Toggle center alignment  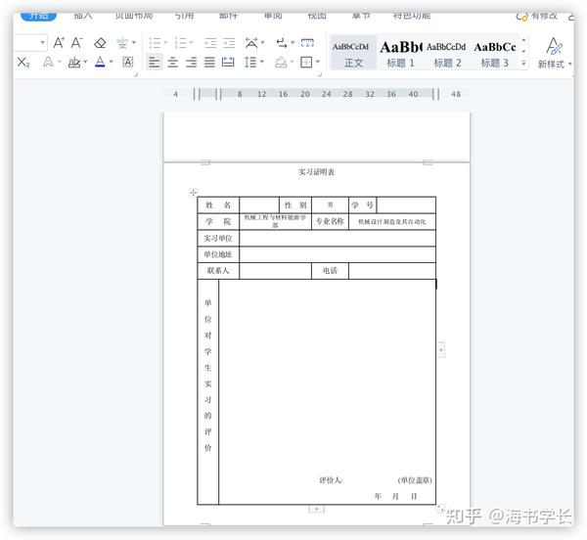[x=172, y=63]
